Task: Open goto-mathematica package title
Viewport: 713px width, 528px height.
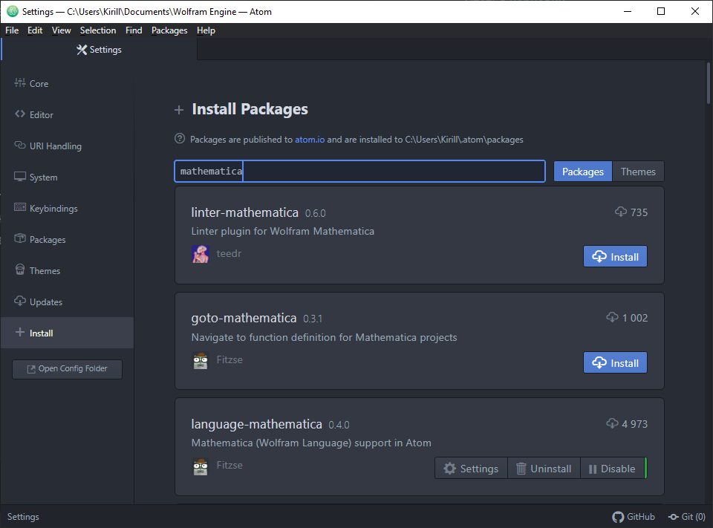Action: click(x=244, y=318)
